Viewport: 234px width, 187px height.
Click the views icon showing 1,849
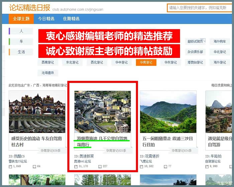[x=10, y=166]
